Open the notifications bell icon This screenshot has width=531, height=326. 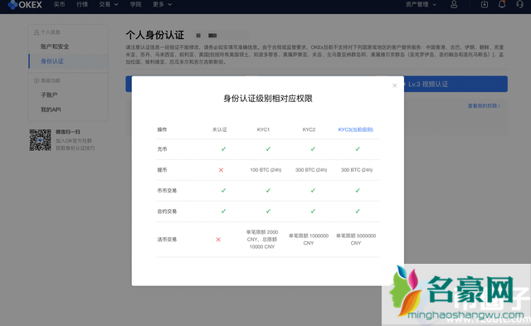502,4
